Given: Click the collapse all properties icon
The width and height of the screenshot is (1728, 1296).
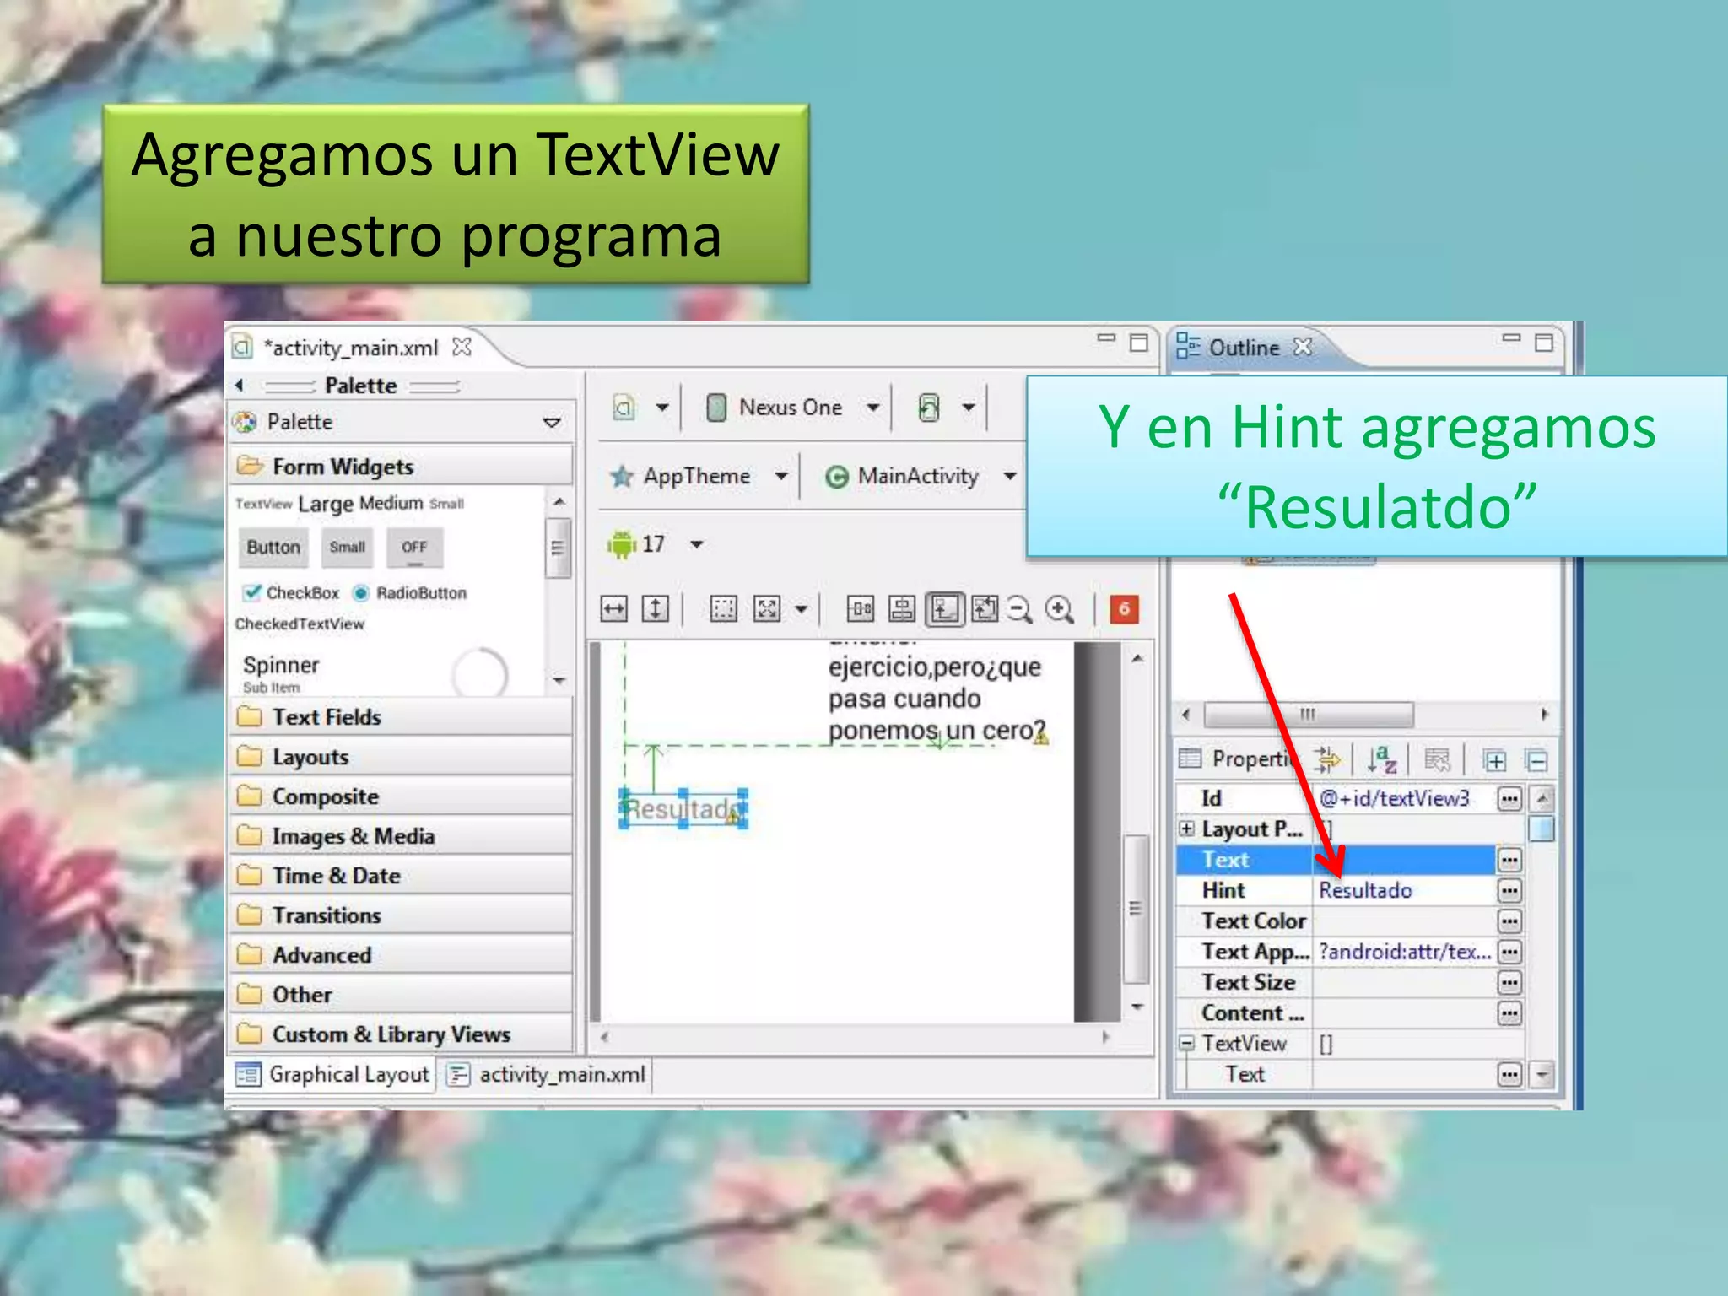Looking at the screenshot, I should point(1536,761).
